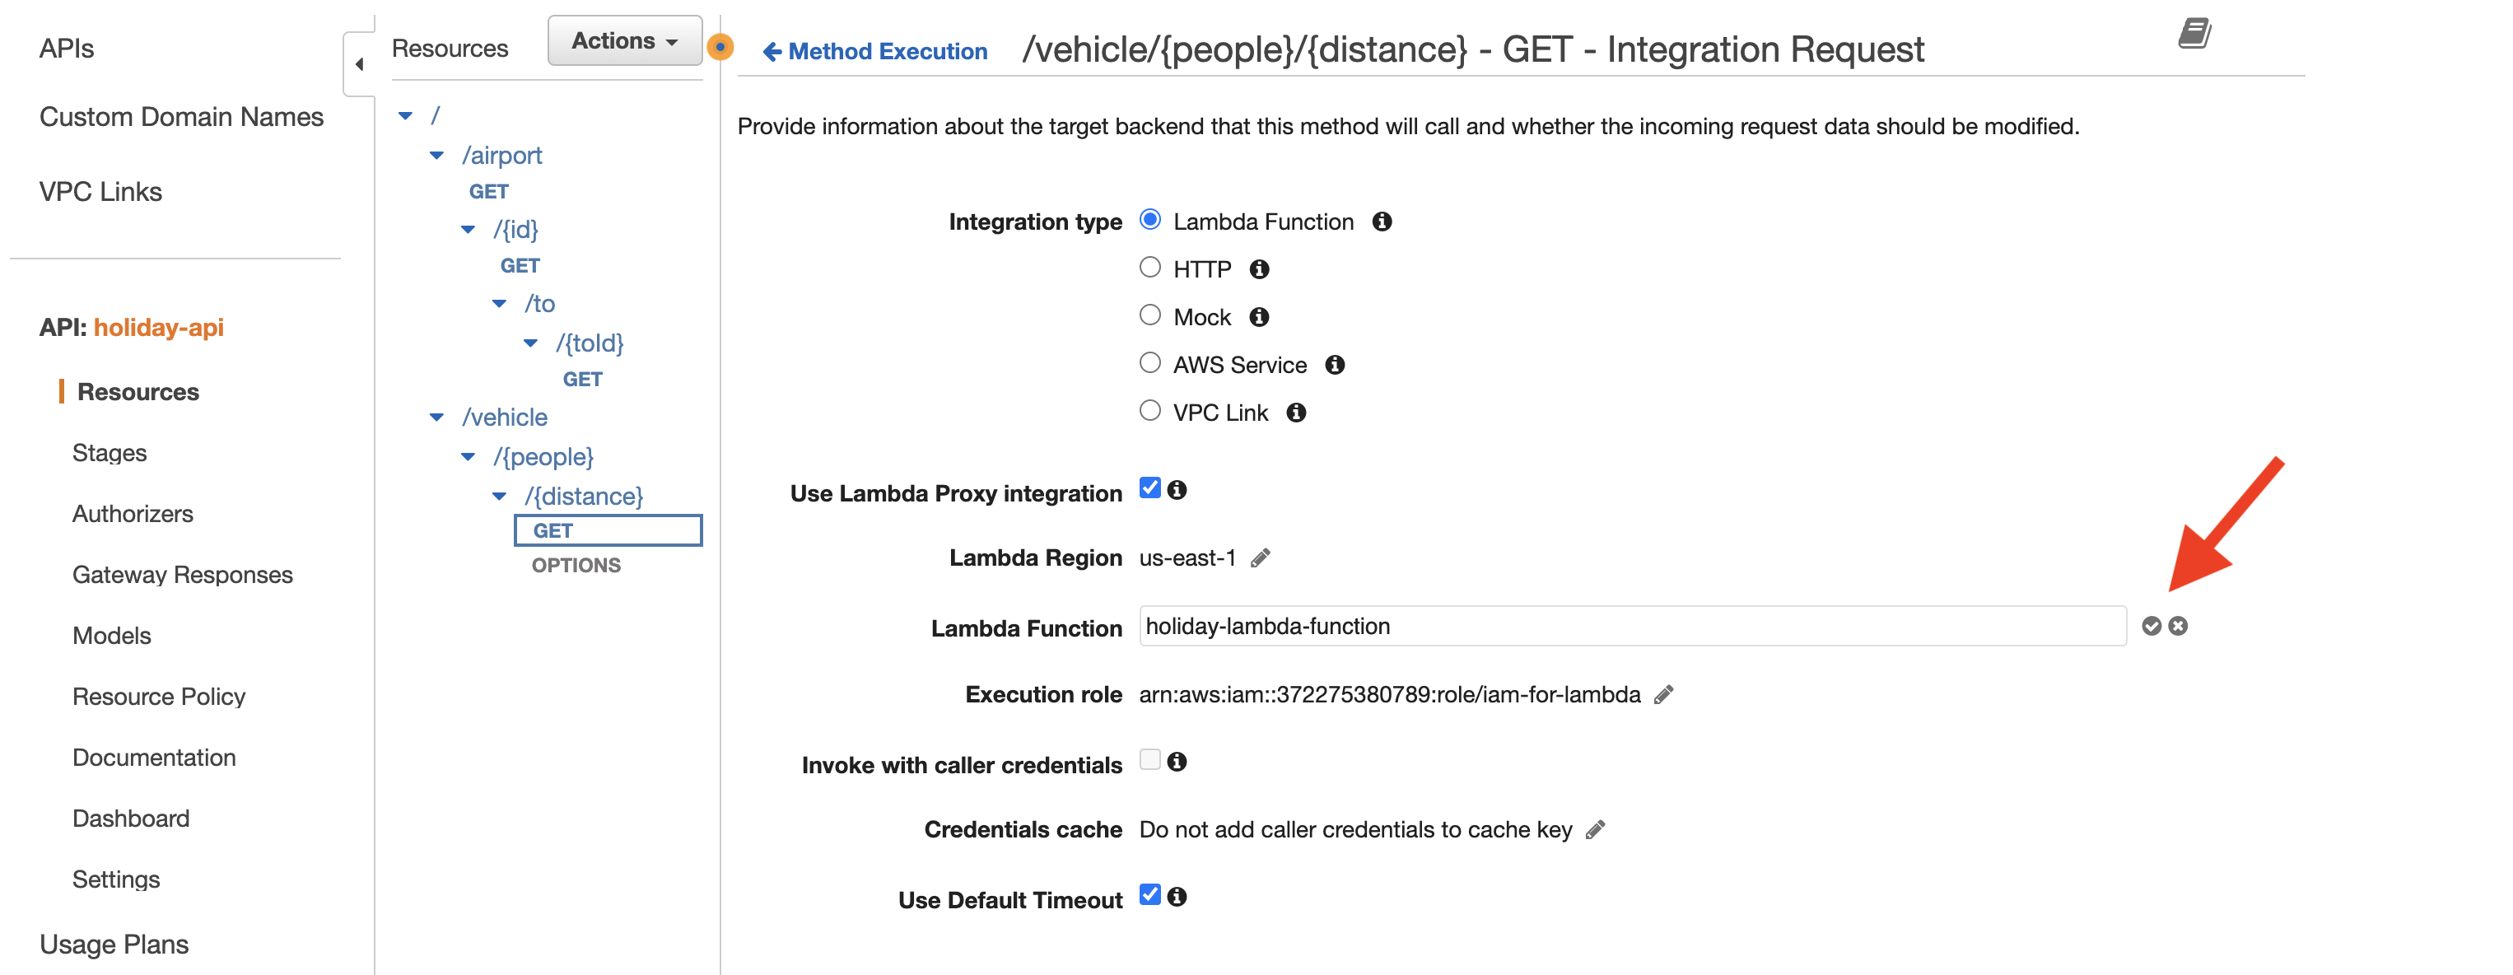
Task: Open Stages in the API sidebar
Action: click(110, 453)
